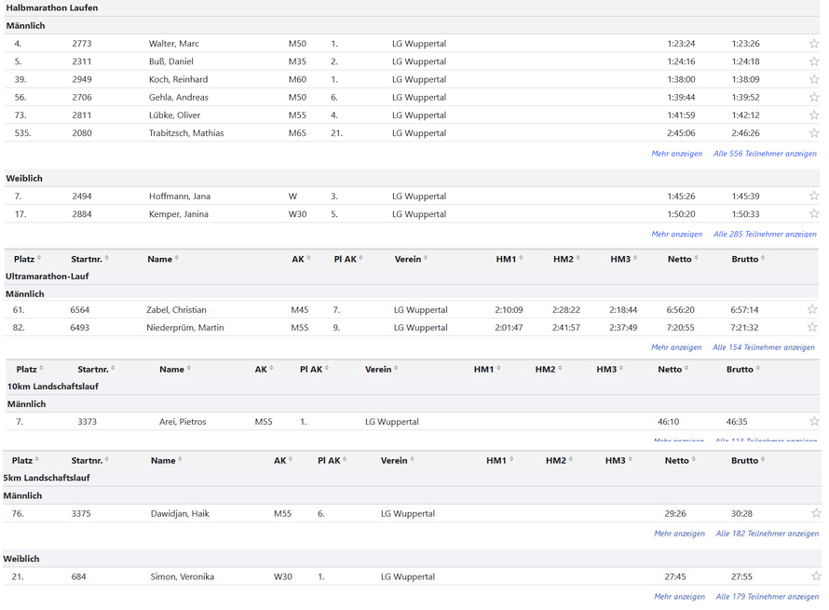The width and height of the screenshot is (829, 610).
Task: Click 'Mehr anzeigen' beside Alle 556 Teilnehmer
Action: click(x=677, y=154)
